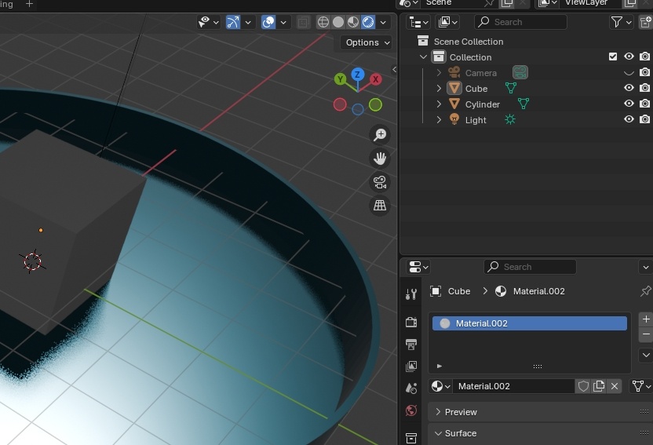
Task: Open the World properties tab icon
Action: click(x=411, y=410)
